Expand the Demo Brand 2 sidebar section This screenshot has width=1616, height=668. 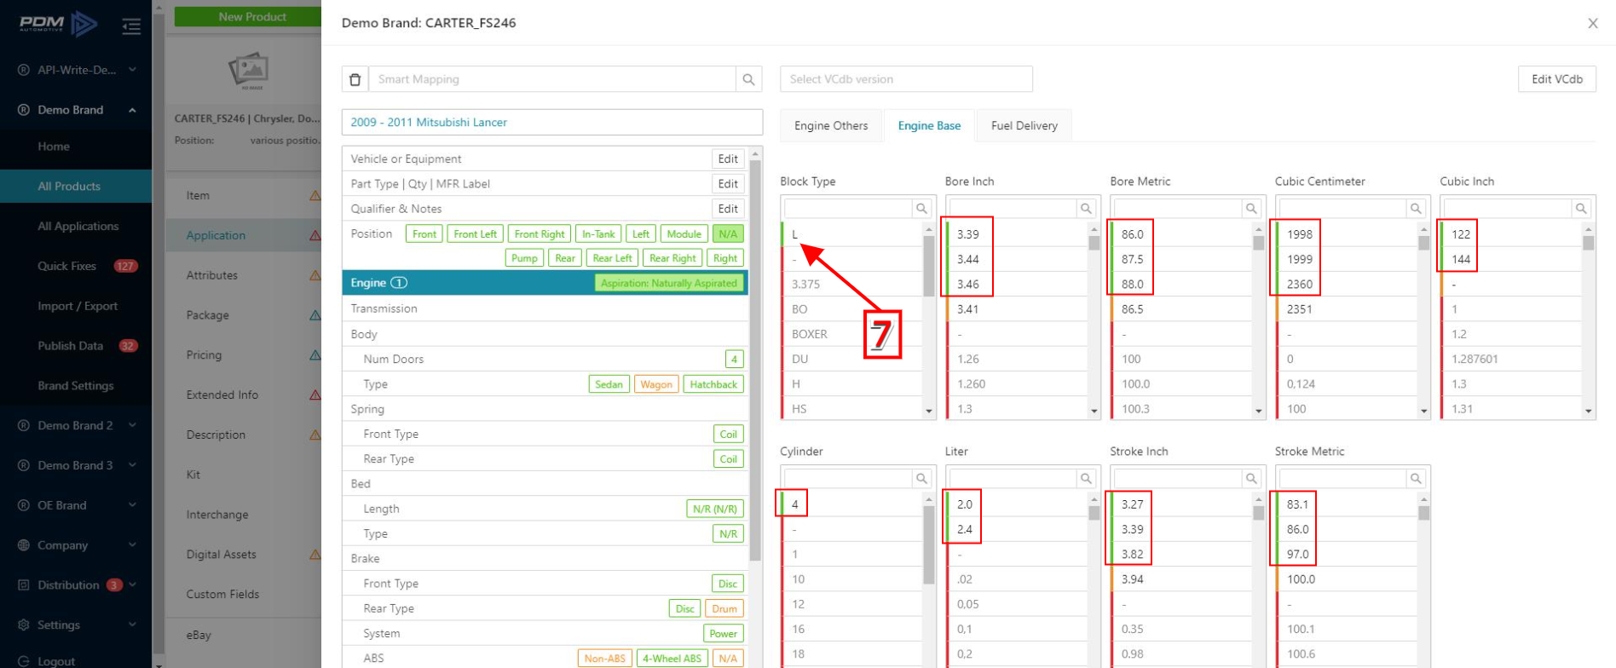[x=132, y=425]
